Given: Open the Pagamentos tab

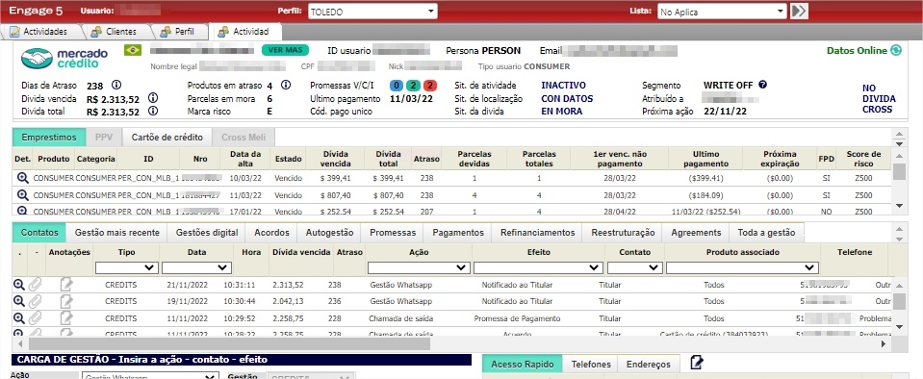Looking at the screenshot, I should coord(458,233).
